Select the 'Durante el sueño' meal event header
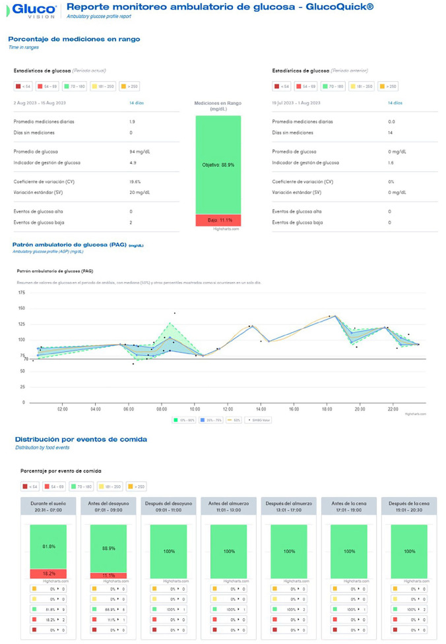Viewport: 446px width, 644px height. [48, 507]
